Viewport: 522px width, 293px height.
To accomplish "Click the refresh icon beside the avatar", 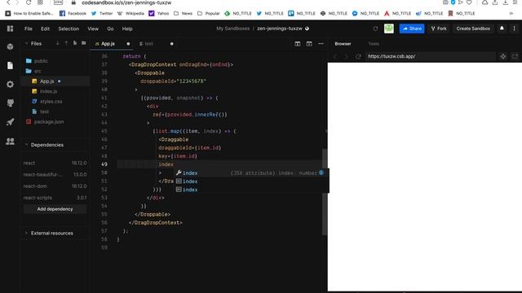I will [375, 28].
